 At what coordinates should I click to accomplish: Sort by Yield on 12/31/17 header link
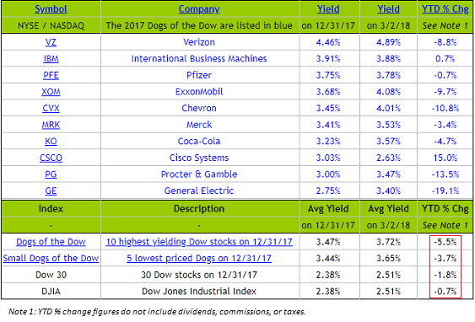coord(328,9)
